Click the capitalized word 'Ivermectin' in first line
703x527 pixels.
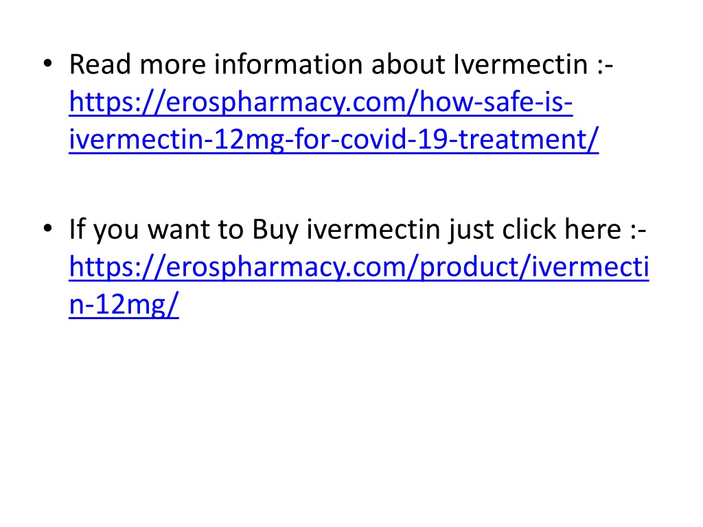point(520,64)
